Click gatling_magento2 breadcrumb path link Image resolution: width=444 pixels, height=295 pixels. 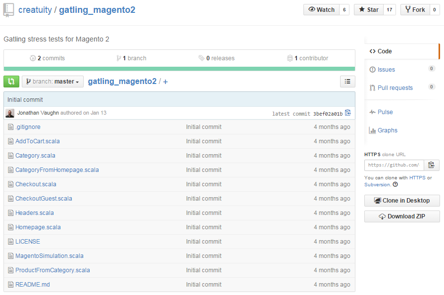(122, 82)
